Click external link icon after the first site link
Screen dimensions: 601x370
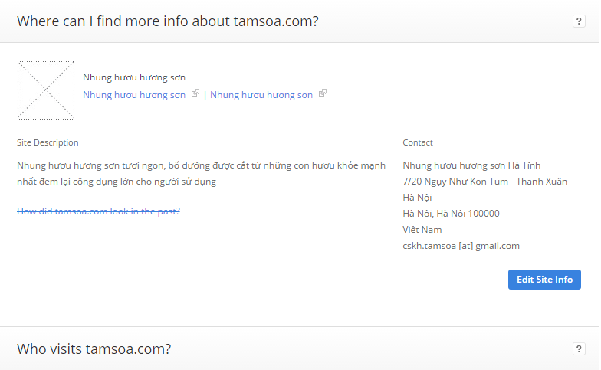point(195,93)
